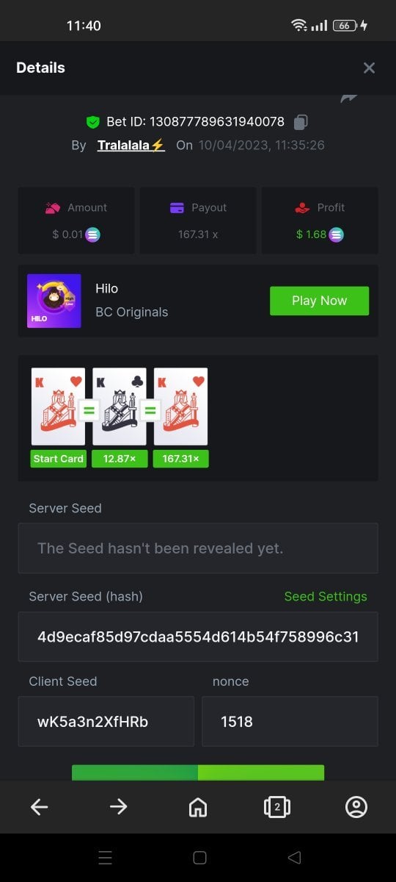Open the browser account profile icon
The width and height of the screenshot is (396, 882).
[356, 807]
